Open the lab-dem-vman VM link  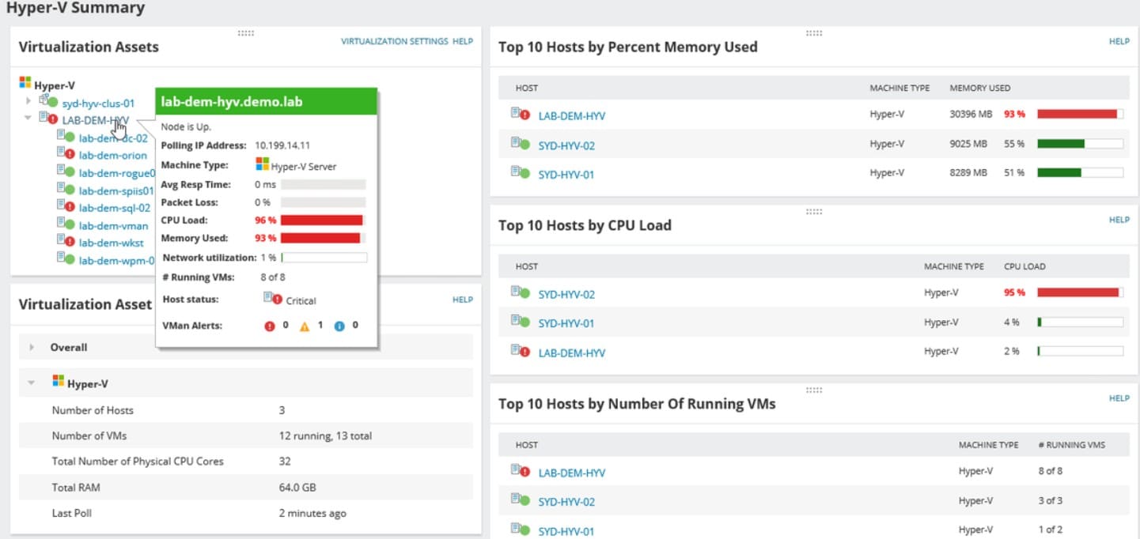click(x=113, y=226)
